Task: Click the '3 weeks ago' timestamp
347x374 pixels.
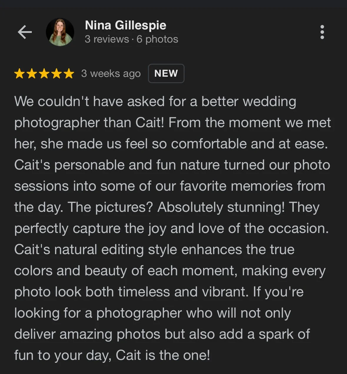Action: click(x=111, y=73)
